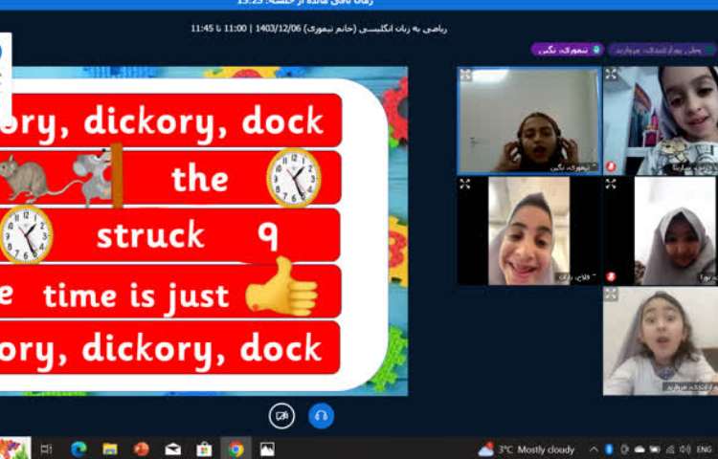The height and width of the screenshot is (459, 718).
Task: Launch Microsoft Edge from the taskbar
Action: pos(79,449)
